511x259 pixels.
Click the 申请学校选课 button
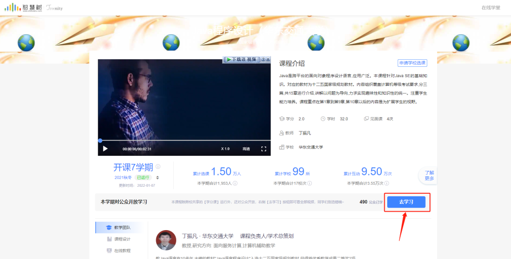coord(412,63)
